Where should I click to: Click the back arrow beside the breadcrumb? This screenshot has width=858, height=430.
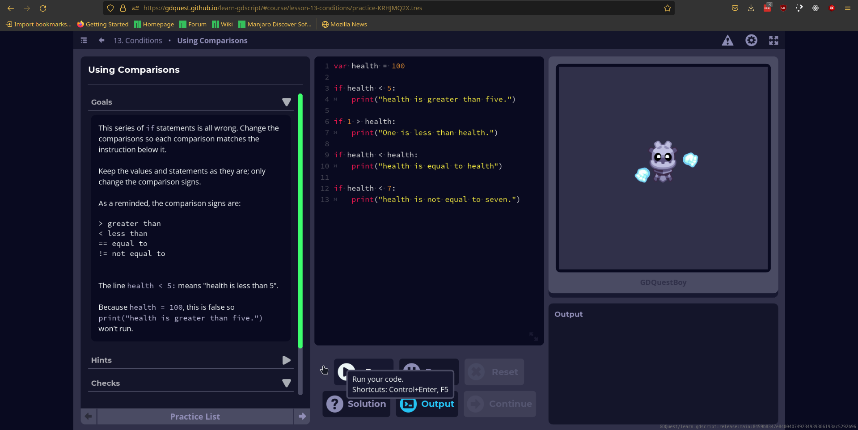click(101, 40)
